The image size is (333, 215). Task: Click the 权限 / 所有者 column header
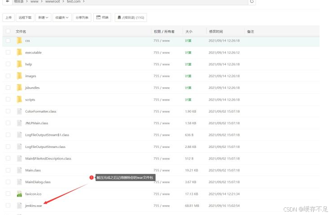tap(164, 32)
